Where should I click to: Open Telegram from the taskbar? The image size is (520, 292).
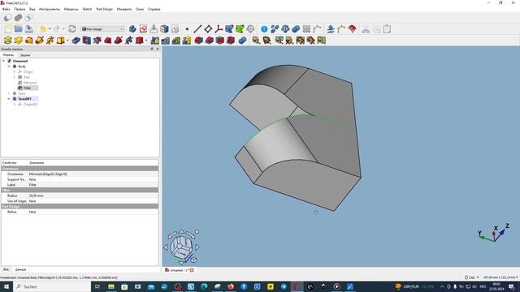[x=284, y=286]
